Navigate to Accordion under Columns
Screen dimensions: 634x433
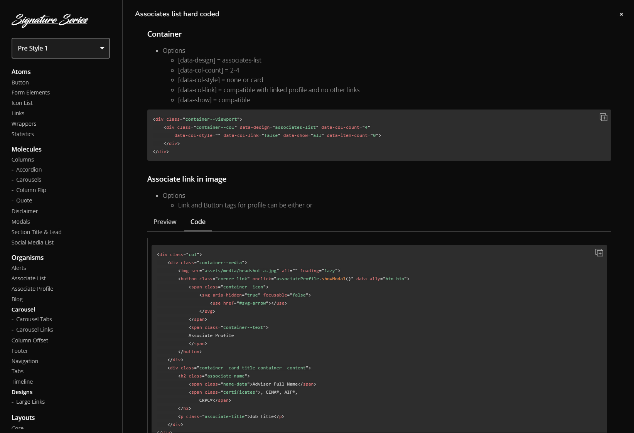[29, 170]
